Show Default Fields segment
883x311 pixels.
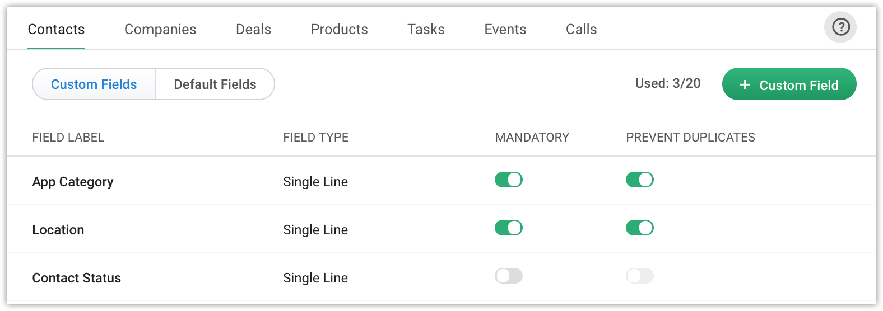pos(215,84)
